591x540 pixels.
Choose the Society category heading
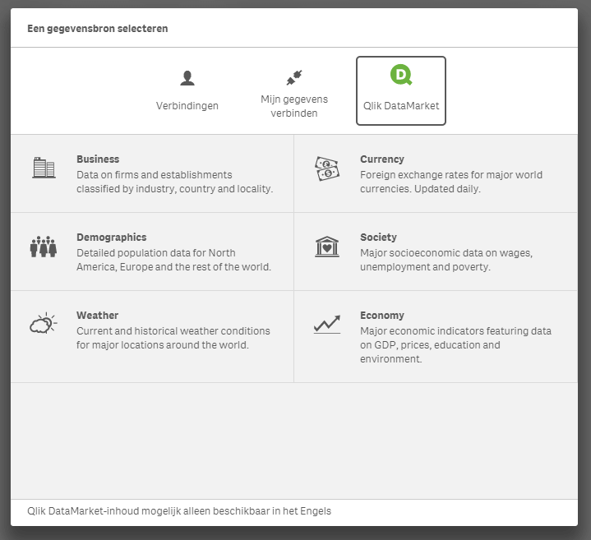(x=378, y=237)
